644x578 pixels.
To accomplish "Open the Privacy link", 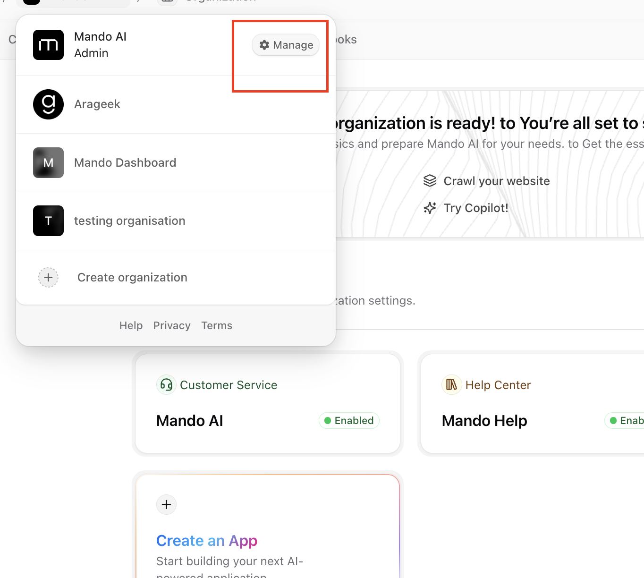I will pyautogui.click(x=172, y=326).
